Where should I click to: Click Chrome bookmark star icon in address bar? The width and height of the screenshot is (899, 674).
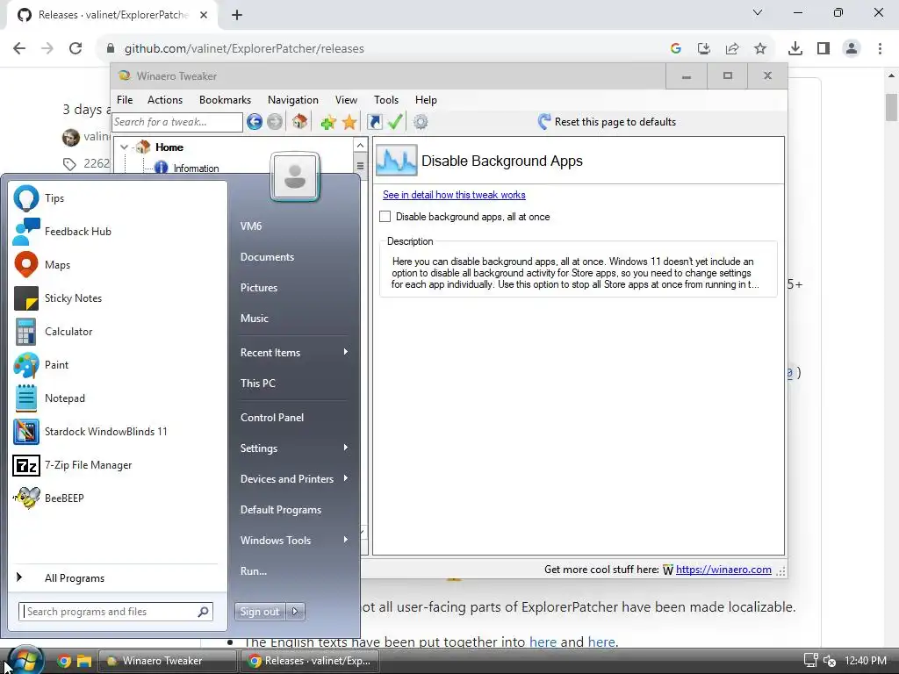point(760,49)
